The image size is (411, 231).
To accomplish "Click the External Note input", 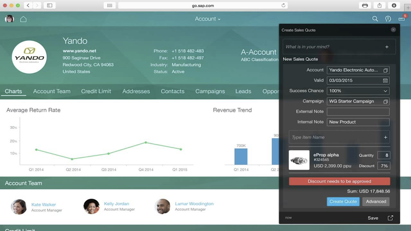I will pyautogui.click(x=358, y=112).
